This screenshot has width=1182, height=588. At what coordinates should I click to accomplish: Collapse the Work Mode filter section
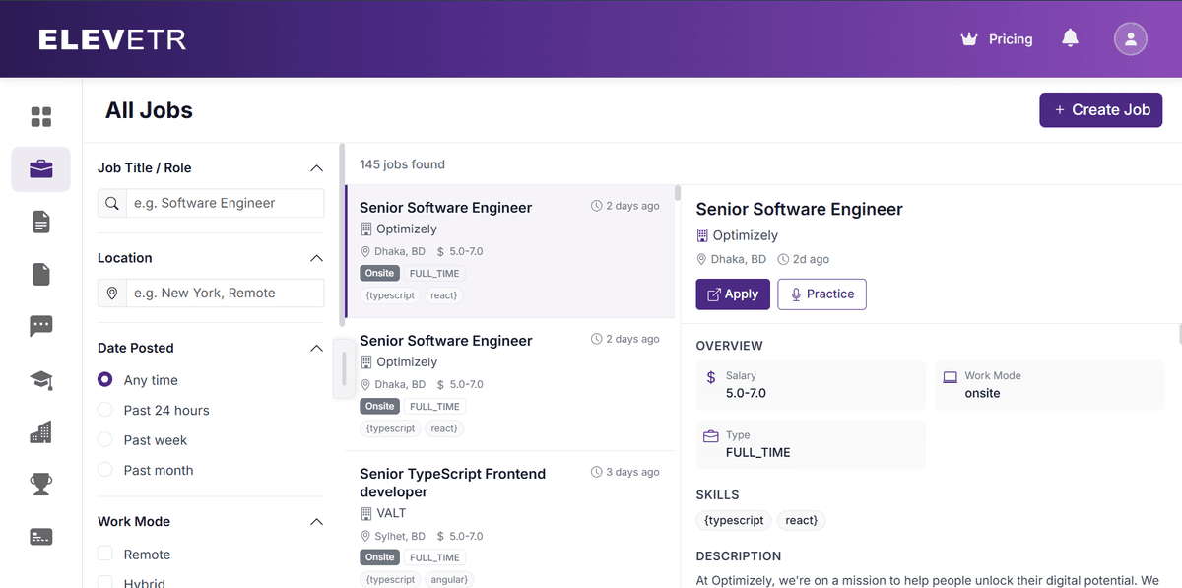316,521
